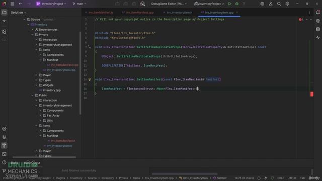322x181 pixels.
Task: Open the Terminal tool window icon
Action: tap(4, 154)
